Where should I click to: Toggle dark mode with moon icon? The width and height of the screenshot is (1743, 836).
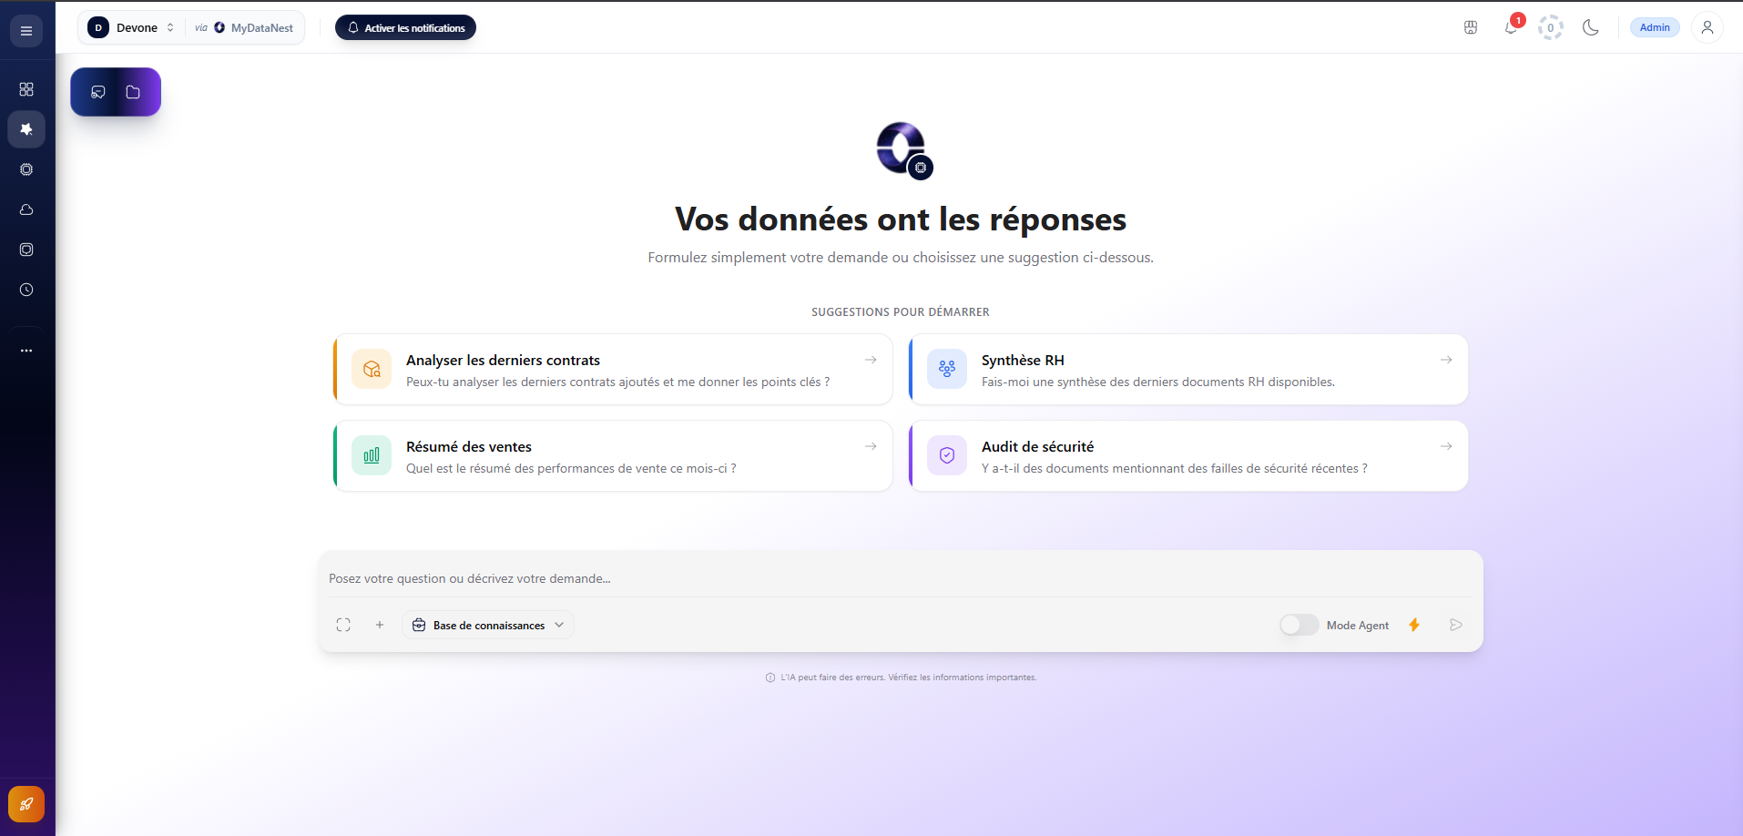pos(1590,27)
